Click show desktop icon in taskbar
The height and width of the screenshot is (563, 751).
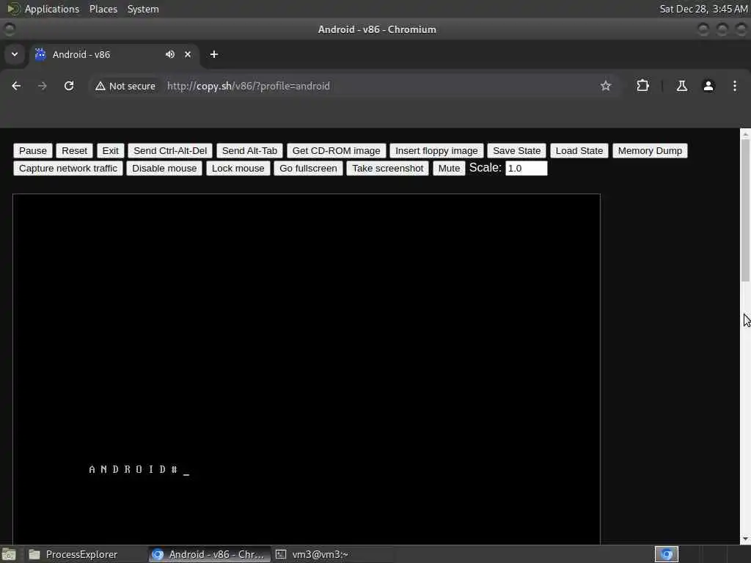9,555
